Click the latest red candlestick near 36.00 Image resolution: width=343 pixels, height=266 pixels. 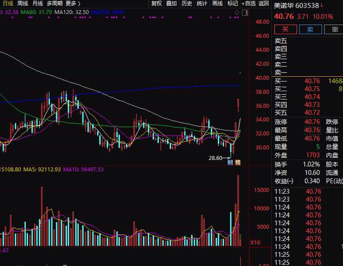[238, 105]
